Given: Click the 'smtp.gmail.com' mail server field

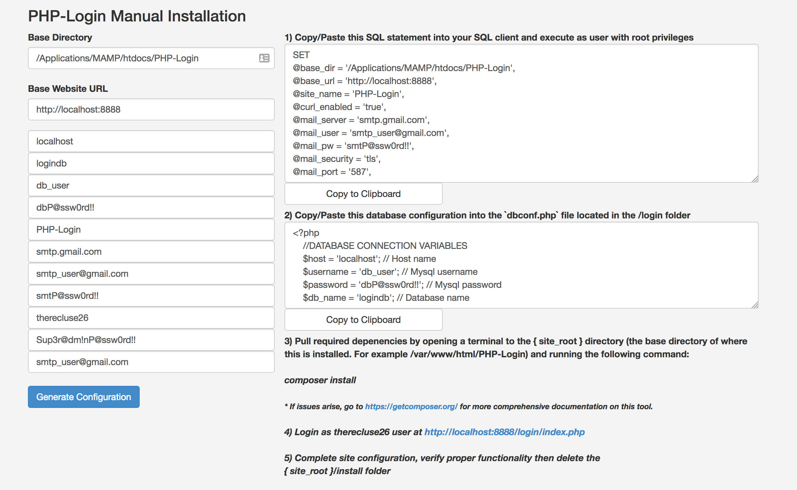Looking at the screenshot, I should click(151, 251).
